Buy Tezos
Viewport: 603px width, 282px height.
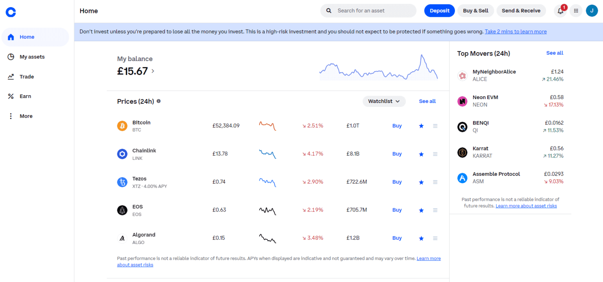coord(397,182)
